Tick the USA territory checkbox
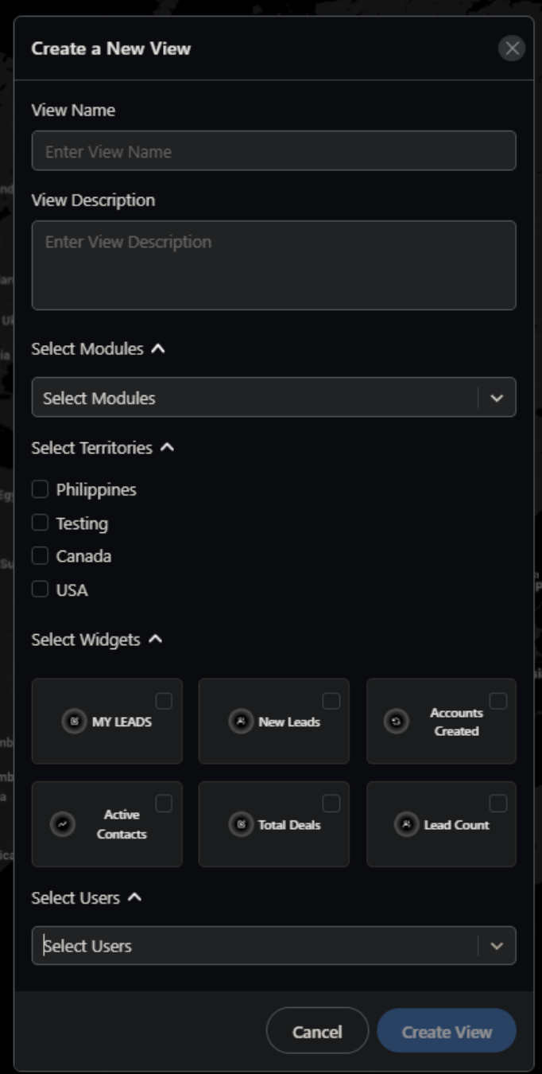The image size is (542, 1074). 40,590
